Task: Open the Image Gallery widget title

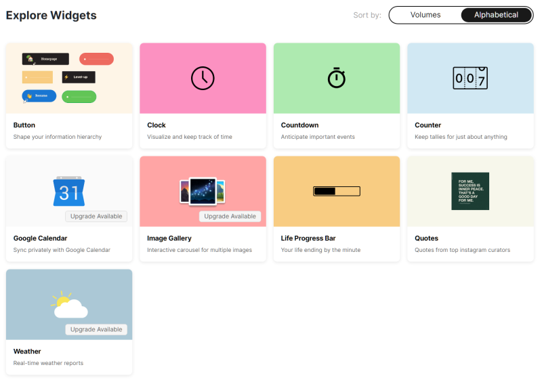Action: pos(169,238)
